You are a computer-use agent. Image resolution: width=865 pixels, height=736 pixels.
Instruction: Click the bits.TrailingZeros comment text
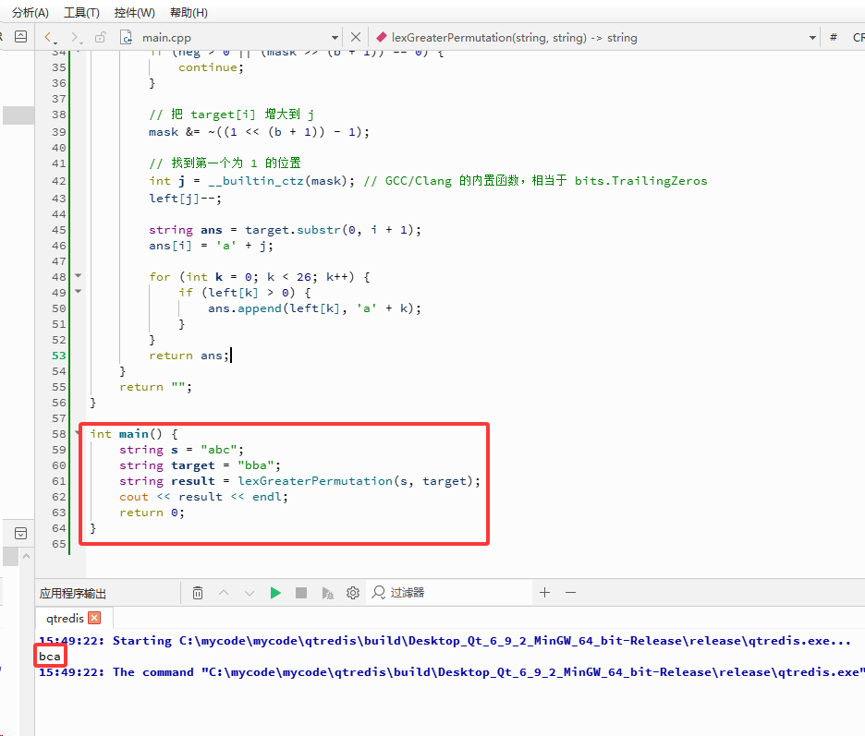pyautogui.click(x=641, y=181)
